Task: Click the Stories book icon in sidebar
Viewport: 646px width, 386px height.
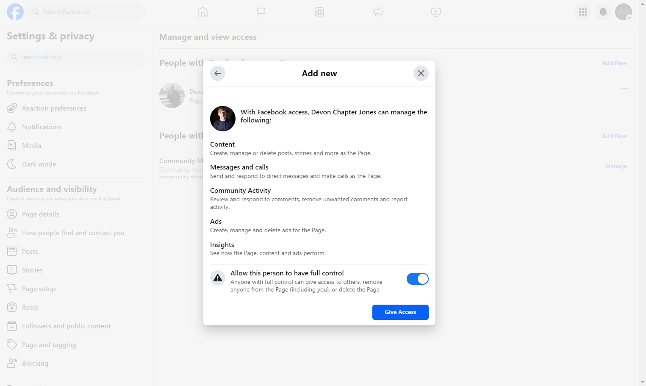Action: pos(12,270)
